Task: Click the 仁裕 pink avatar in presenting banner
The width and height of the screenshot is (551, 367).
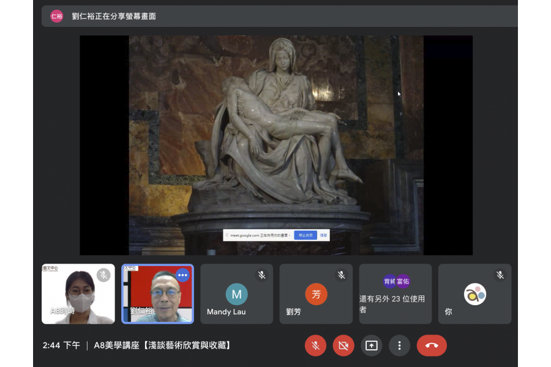Action: (56, 16)
